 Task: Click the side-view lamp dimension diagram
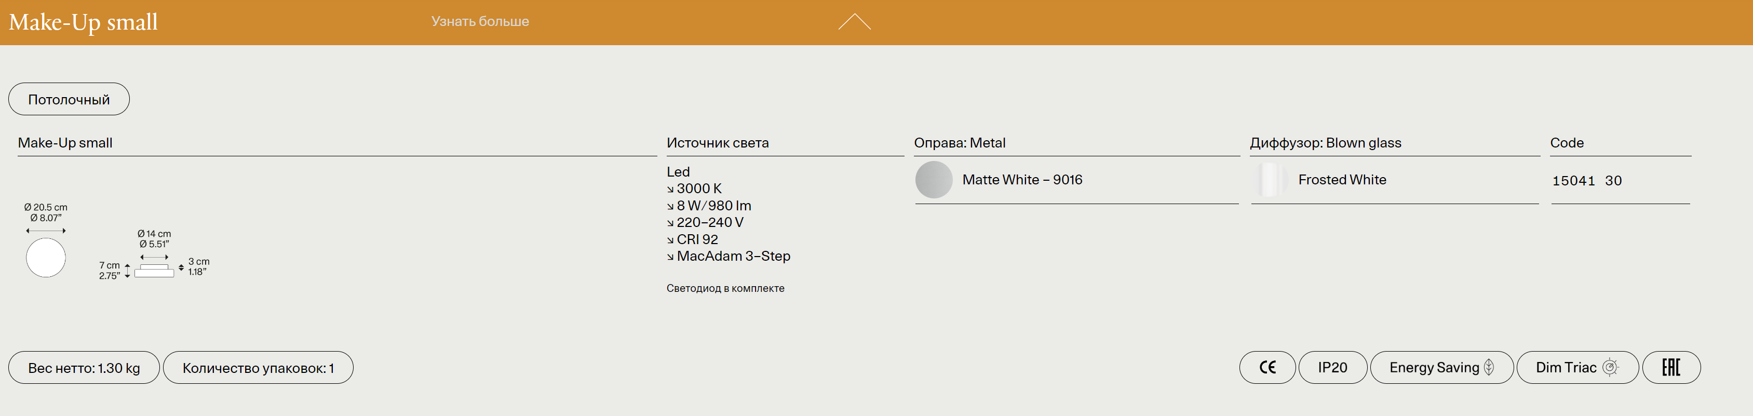coord(154,270)
